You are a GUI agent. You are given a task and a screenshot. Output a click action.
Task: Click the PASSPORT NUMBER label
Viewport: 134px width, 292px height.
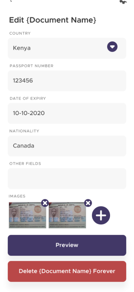[x=31, y=66]
